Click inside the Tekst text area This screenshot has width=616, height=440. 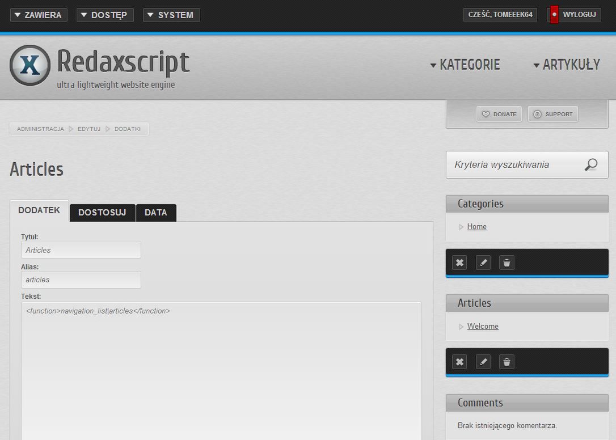point(221,371)
